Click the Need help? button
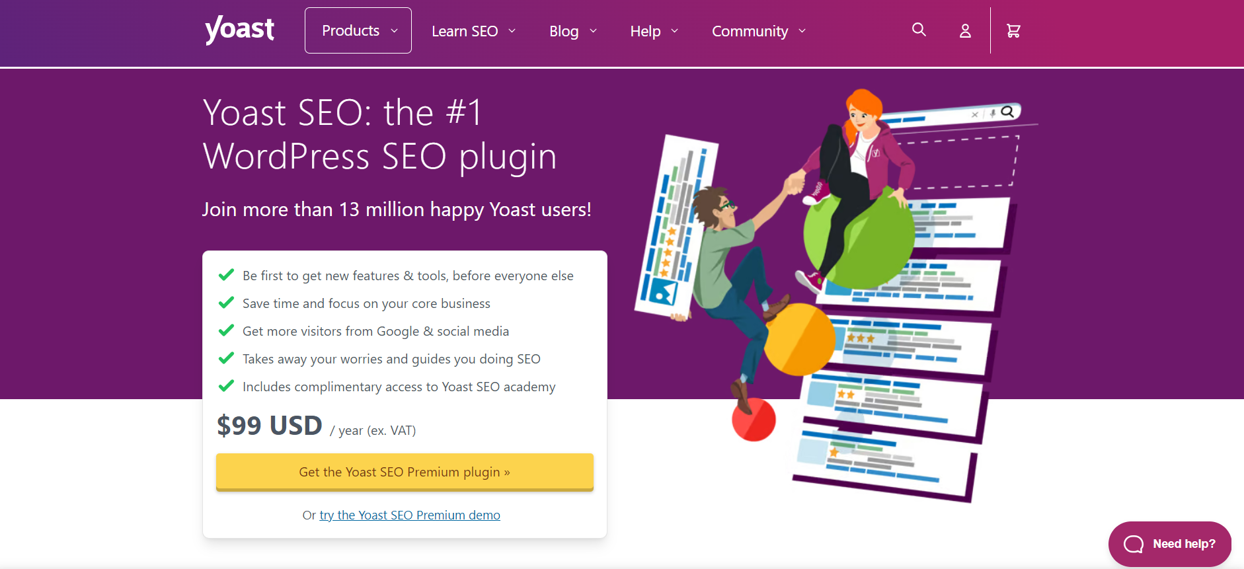Viewport: 1244px width, 569px height. (x=1169, y=544)
